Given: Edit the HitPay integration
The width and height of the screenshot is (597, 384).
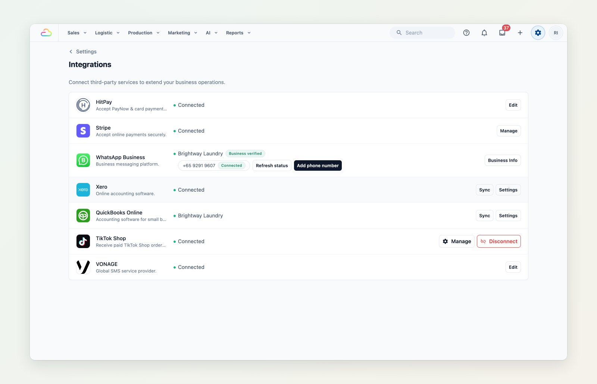Looking at the screenshot, I should (x=513, y=105).
